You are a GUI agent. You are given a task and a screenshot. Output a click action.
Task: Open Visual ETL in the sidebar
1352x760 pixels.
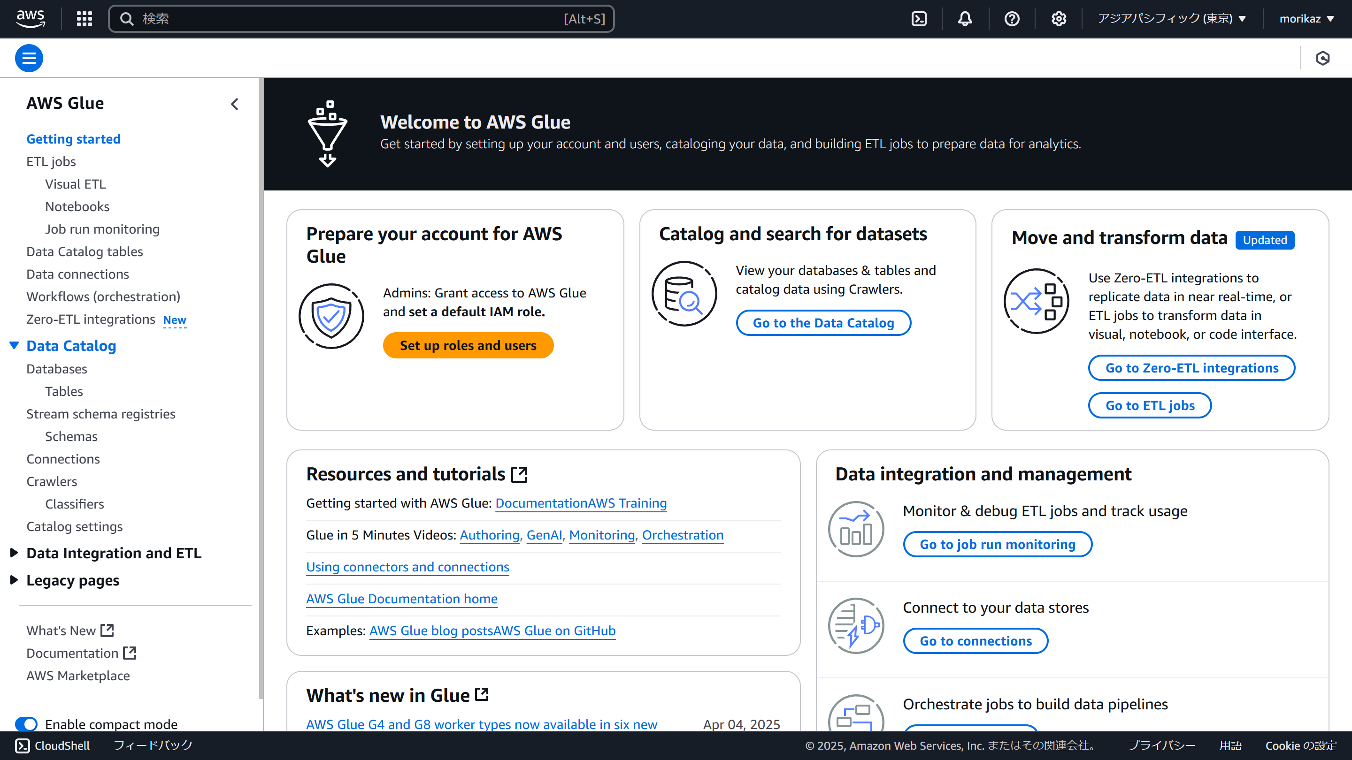point(75,184)
